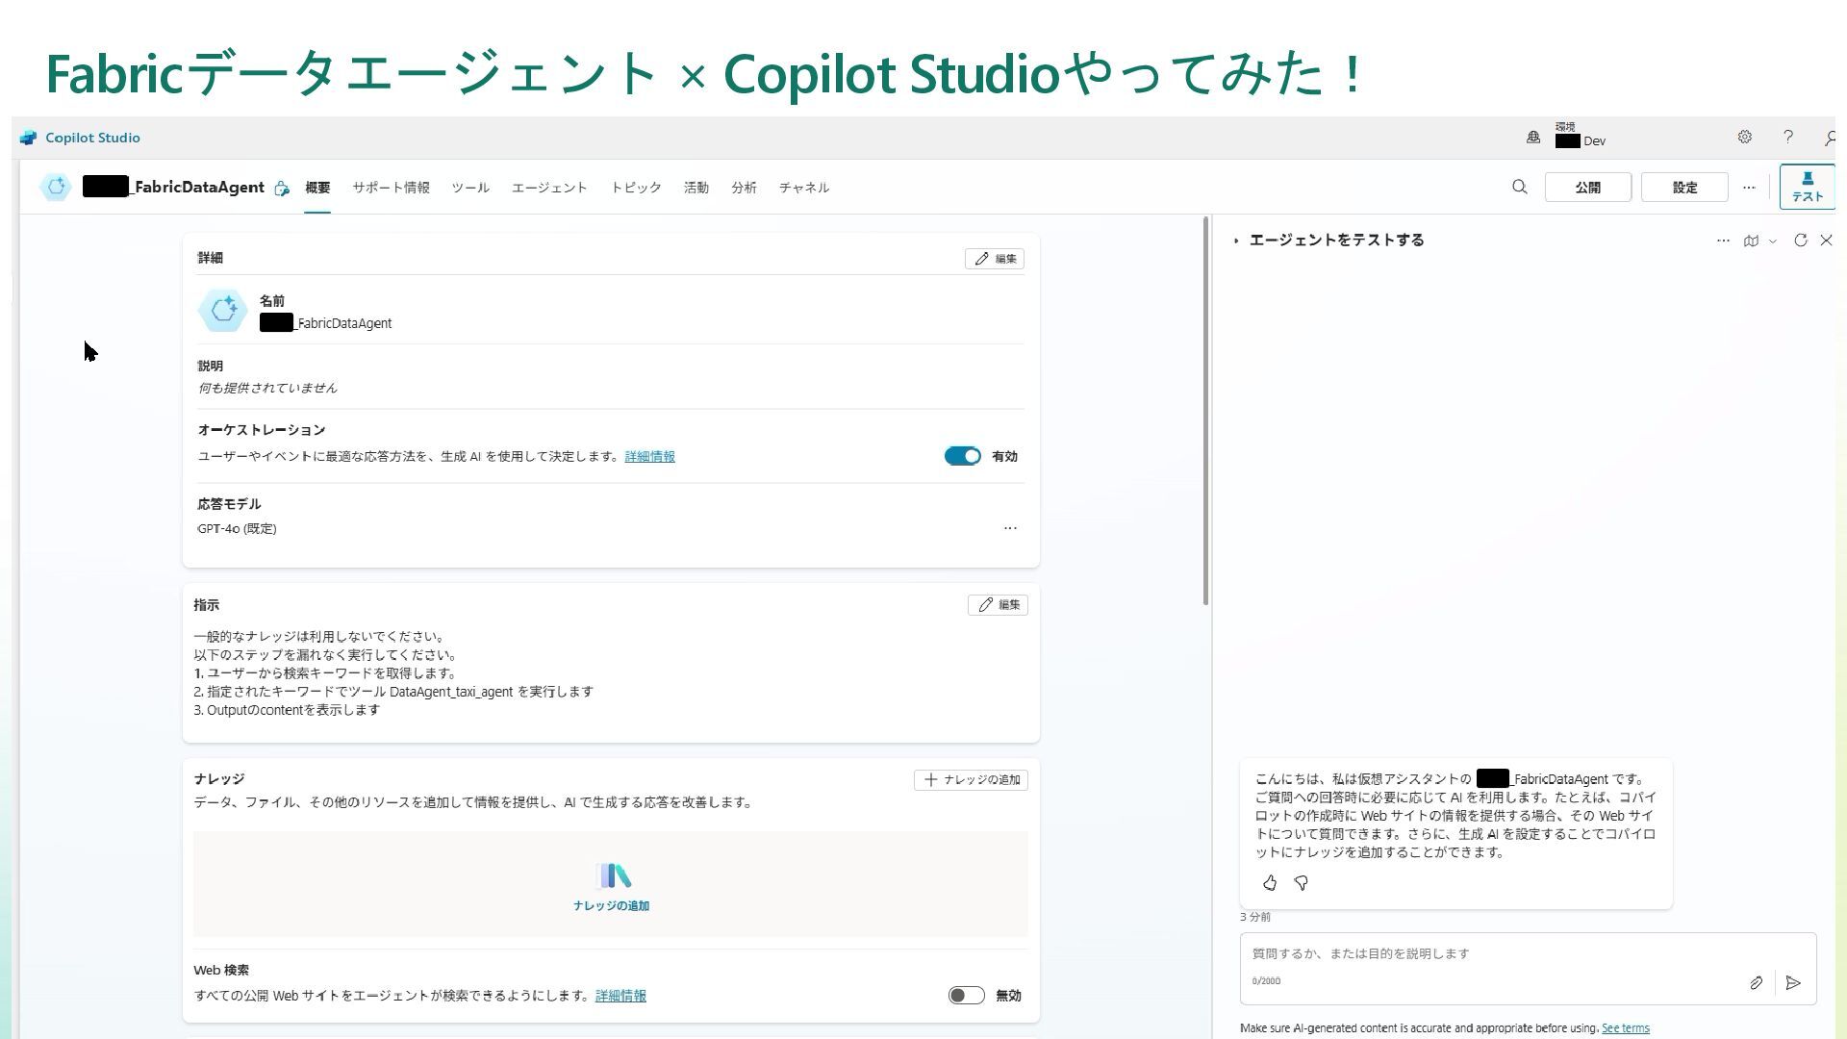Click the GPT-4o (既定) model text
Screen dimensions: 1847x1039
(x=237, y=529)
